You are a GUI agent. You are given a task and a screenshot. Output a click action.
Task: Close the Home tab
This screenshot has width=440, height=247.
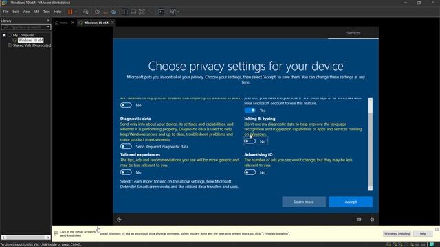(73, 23)
